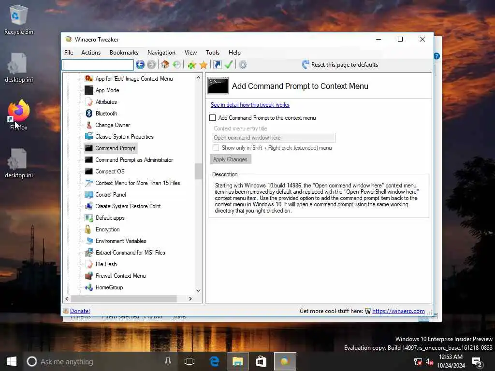Go back with the blue arrow toolbar icon
This screenshot has height=371, width=495.
click(x=140, y=65)
